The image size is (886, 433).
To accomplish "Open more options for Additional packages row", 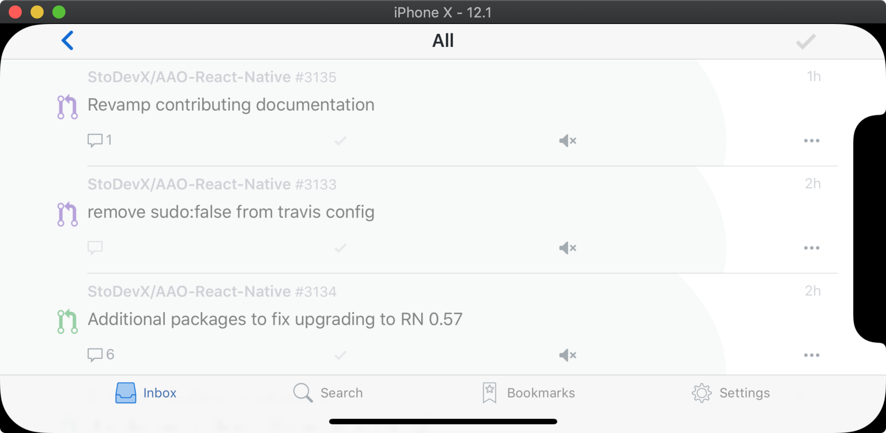I will click(x=812, y=356).
